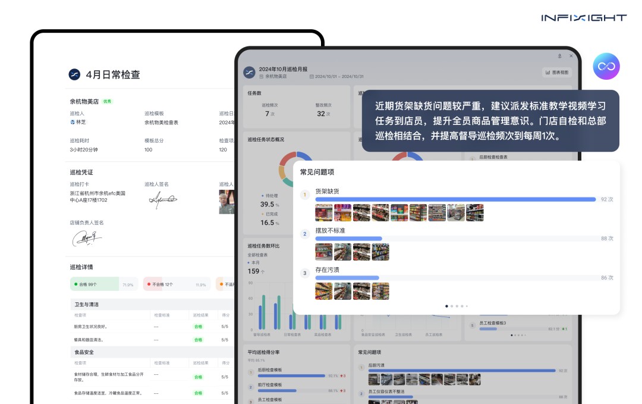Click the 卫生与清洁 section header
The image size is (642, 404).
(152, 305)
